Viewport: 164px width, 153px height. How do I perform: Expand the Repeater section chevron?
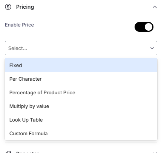pos(155,152)
